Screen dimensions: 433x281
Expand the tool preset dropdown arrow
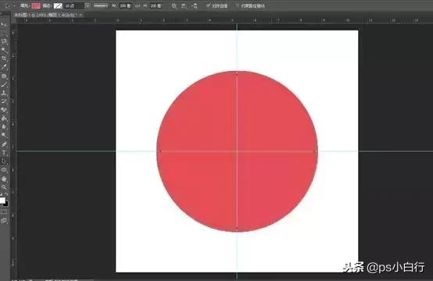(14, 5)
